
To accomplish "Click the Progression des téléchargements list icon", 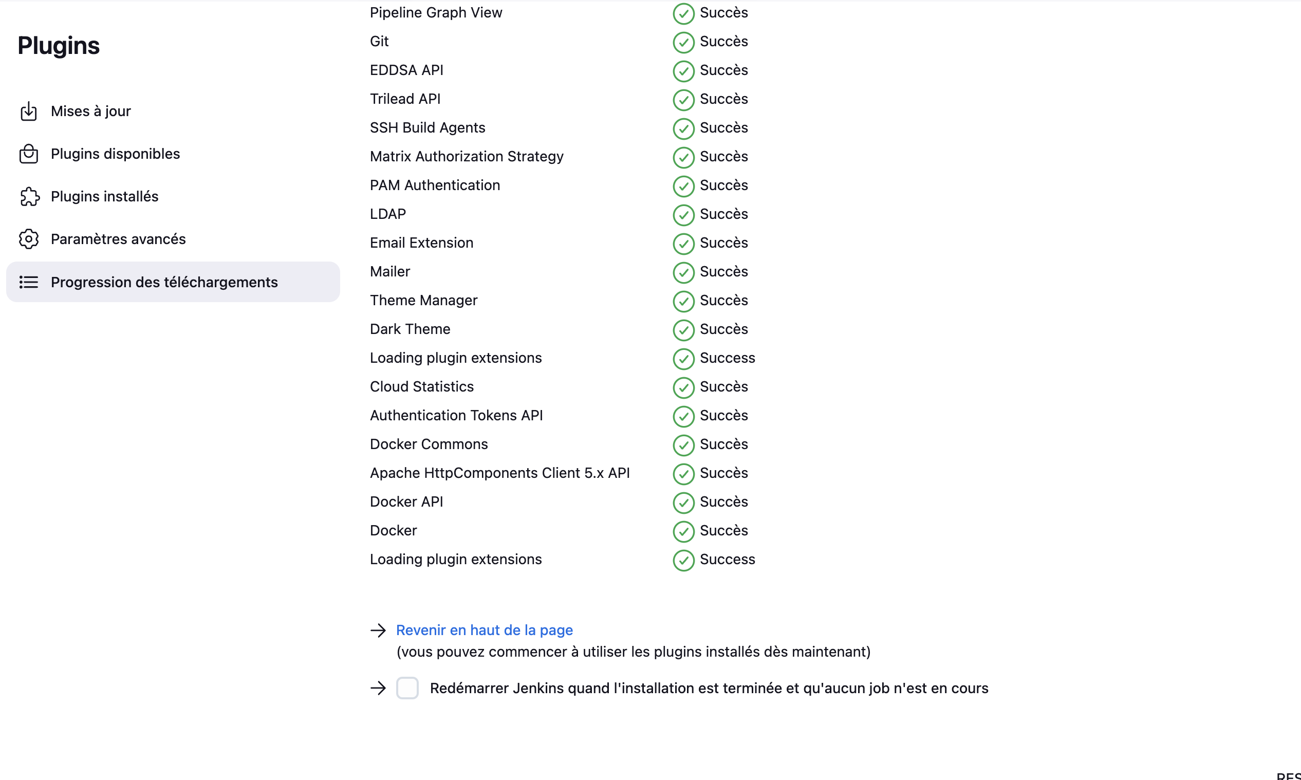I will [28, 282].
